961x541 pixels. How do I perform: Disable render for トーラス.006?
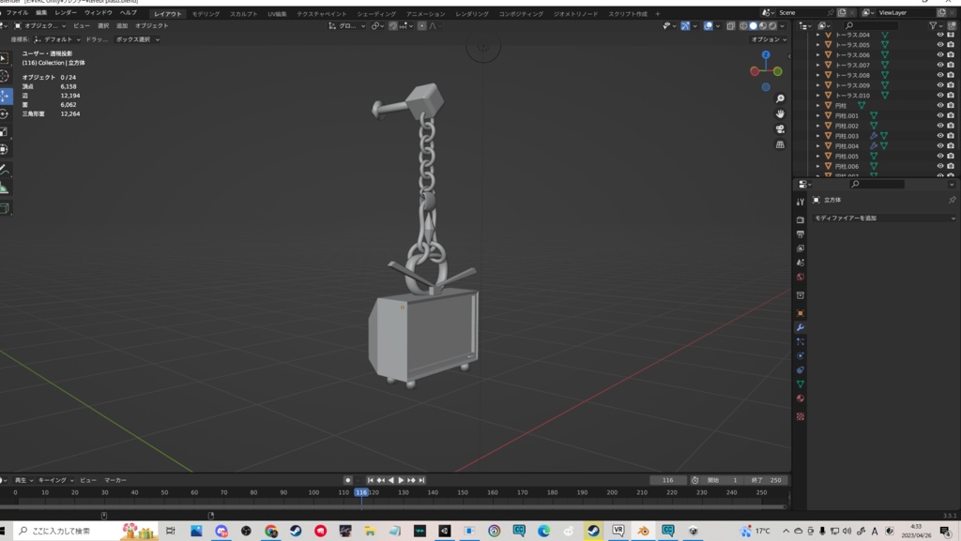click(x=951, y=54)
